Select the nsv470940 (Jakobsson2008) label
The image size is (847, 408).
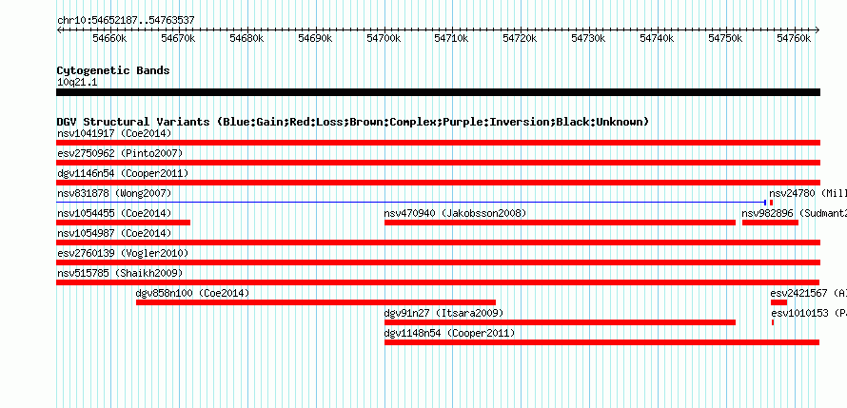455,213
